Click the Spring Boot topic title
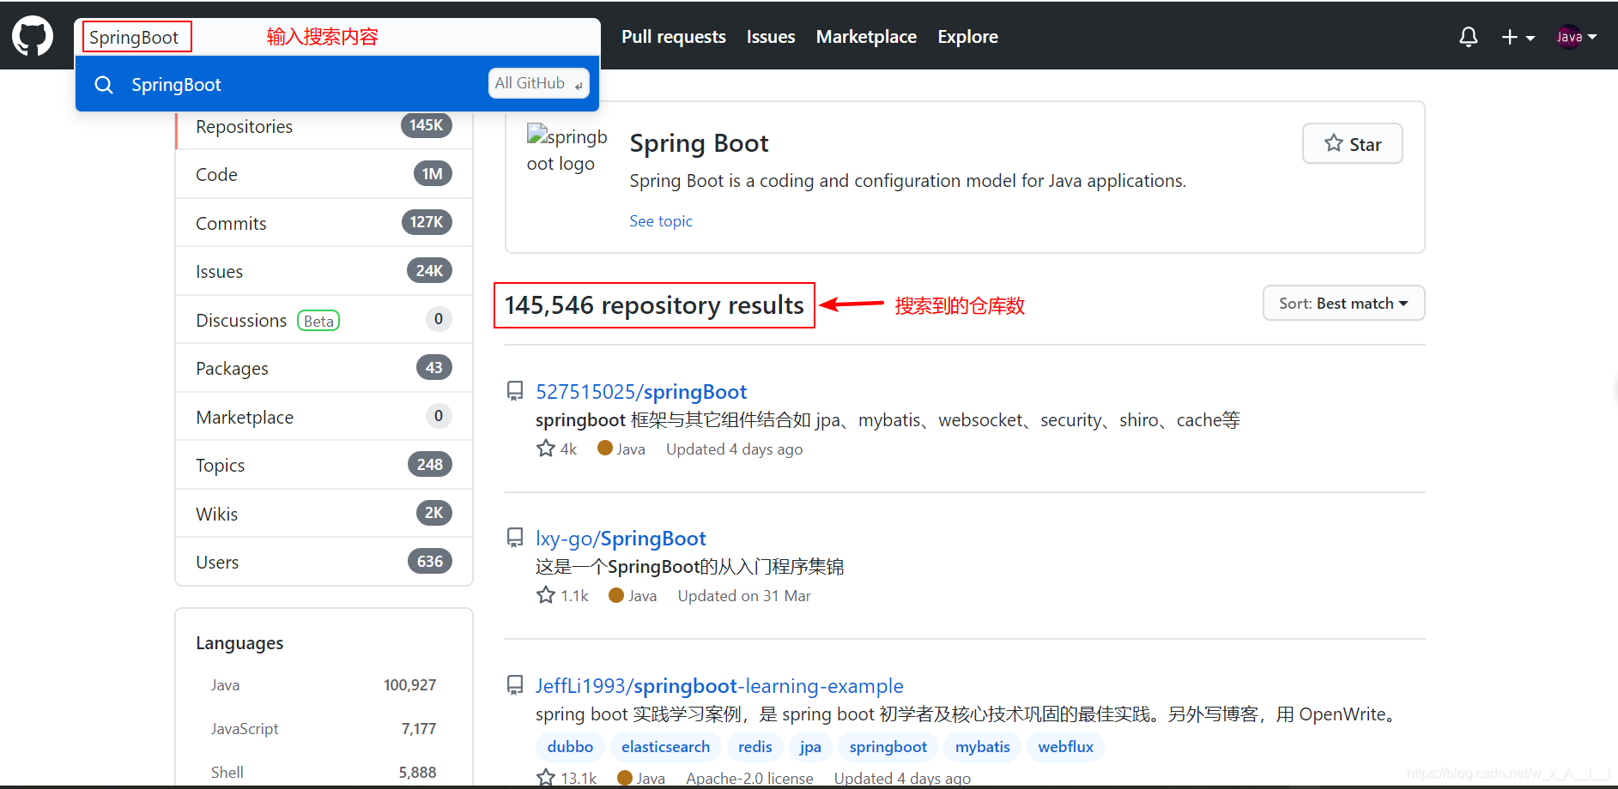This screenshot has width=1618, height=789. pyautogui.click(x=699, y=143)
